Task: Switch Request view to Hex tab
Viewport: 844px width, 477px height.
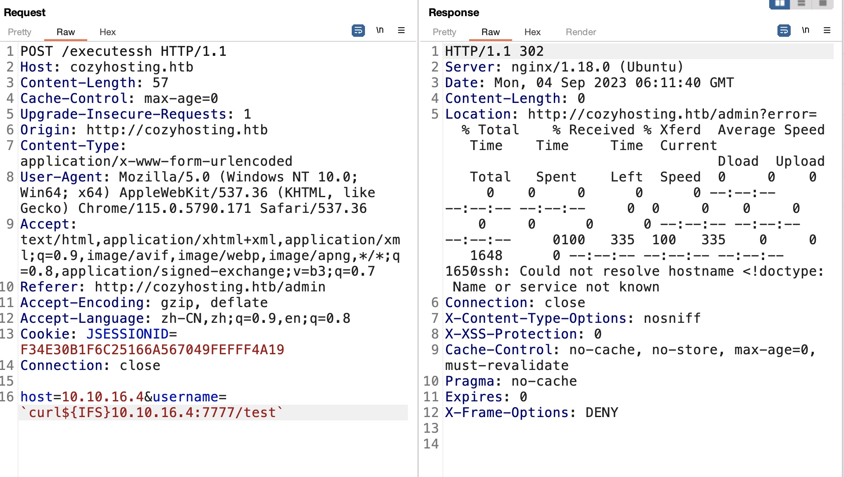Action: pos(107,32)
